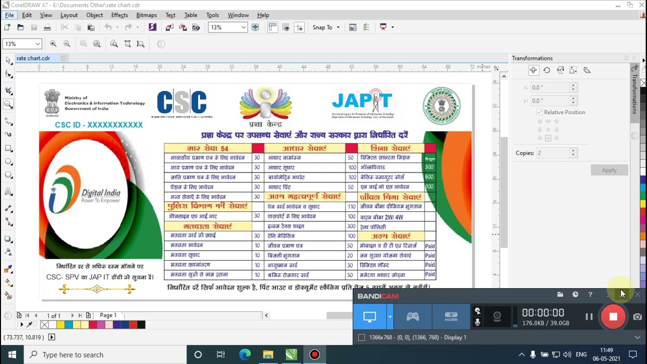Viewport: 647px width, 364px height.
Task: Toggle Bandicam microphone recording
Action: click(x=477, y=322)
